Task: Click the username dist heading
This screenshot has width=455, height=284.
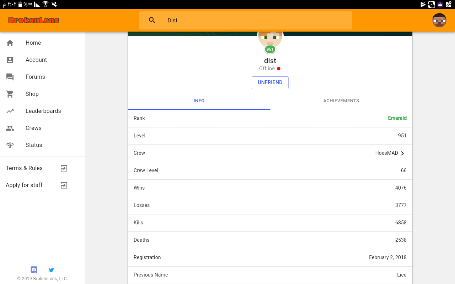Action: [x=270, y=61]
